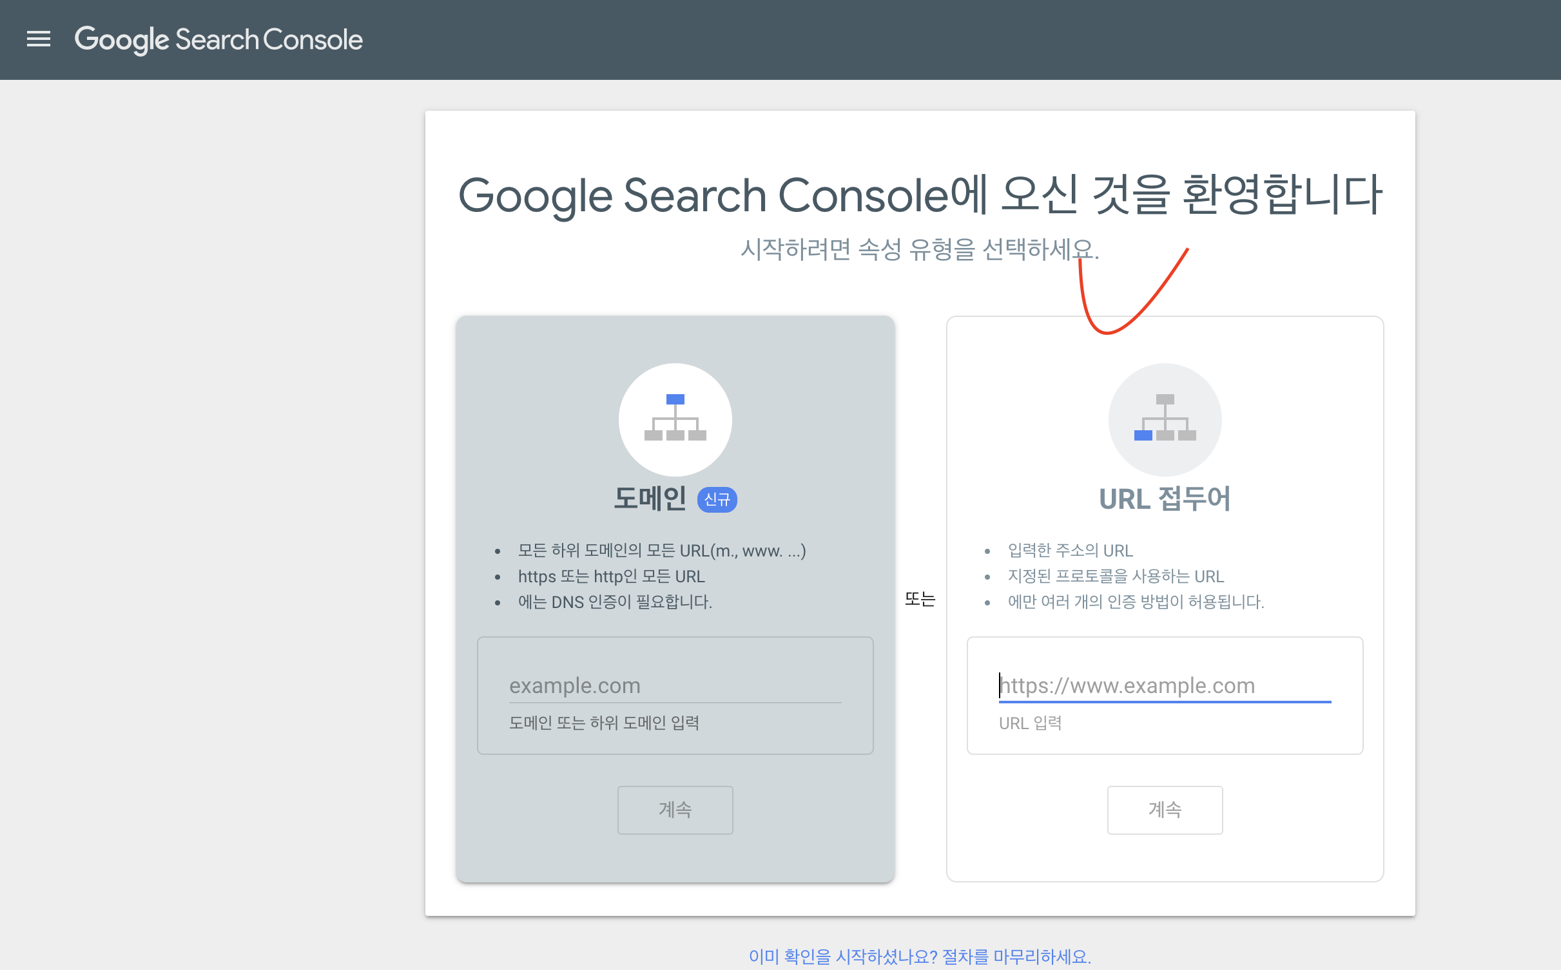1561x970 pixels.
Task: Focus the https://www.example.com URL input field
Action: (x=1164, y=686)
